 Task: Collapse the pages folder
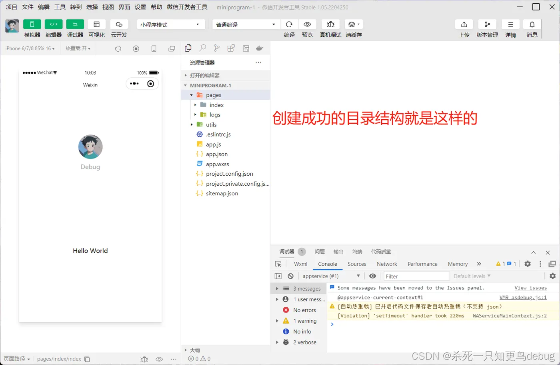226,95
